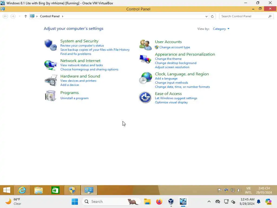This screenshot has height=208, width=277.
Task: Click View devices and printers
Action: [78, 81]
